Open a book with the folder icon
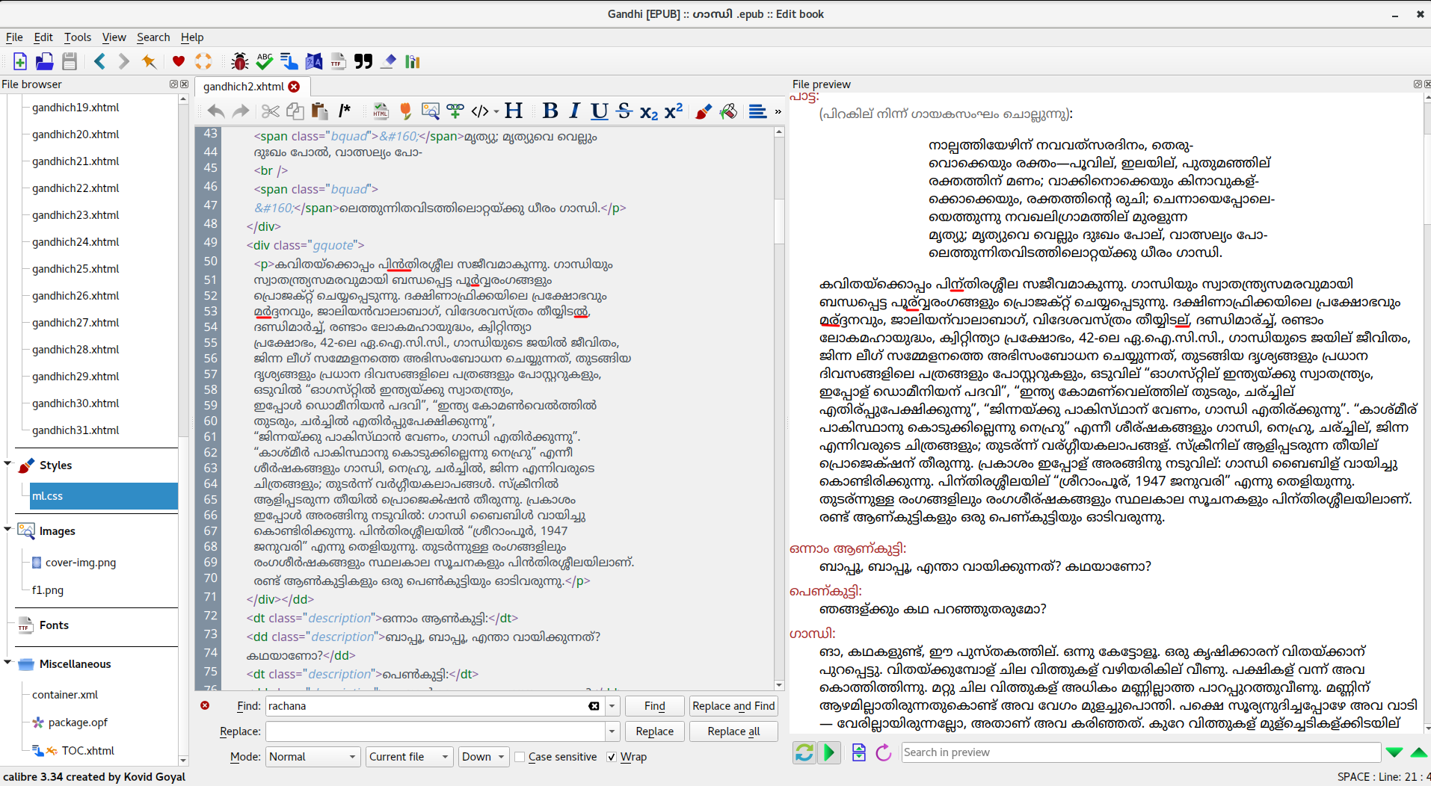The height and width of the screenshot is (786, 1431). point(44,61)
